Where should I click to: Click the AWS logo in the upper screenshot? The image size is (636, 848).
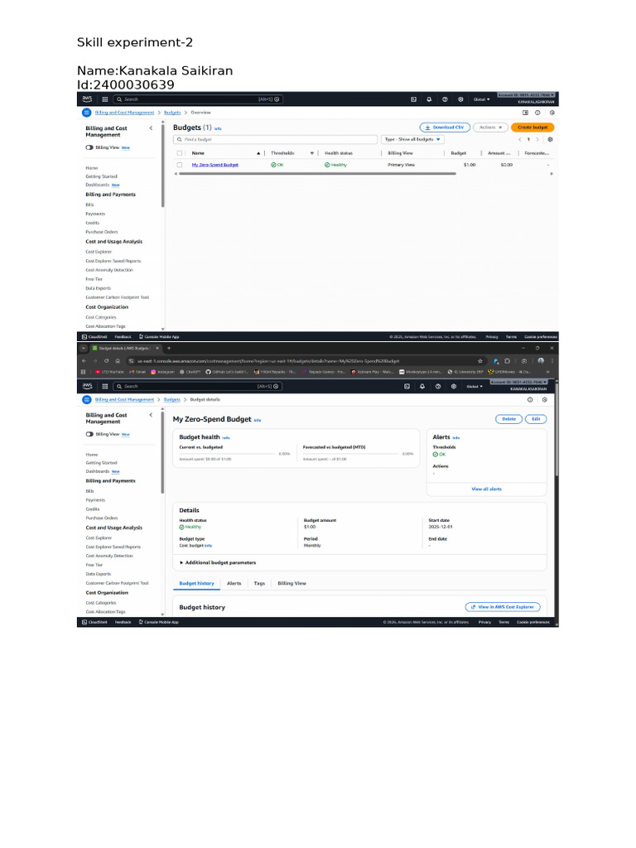tap(87, 99)
